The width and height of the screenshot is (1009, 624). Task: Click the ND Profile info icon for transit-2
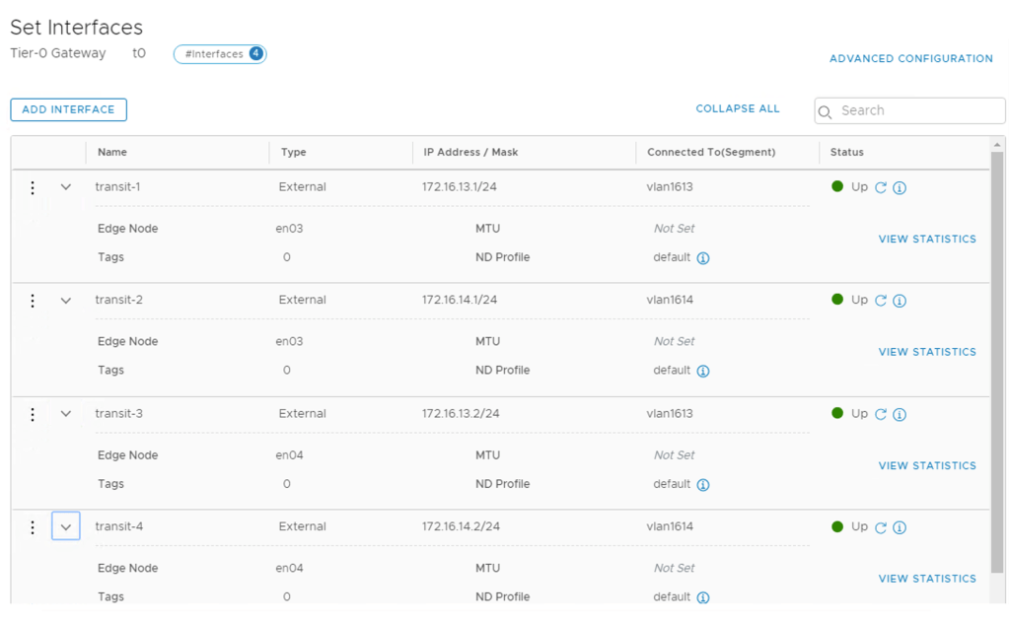click(705, 371)
